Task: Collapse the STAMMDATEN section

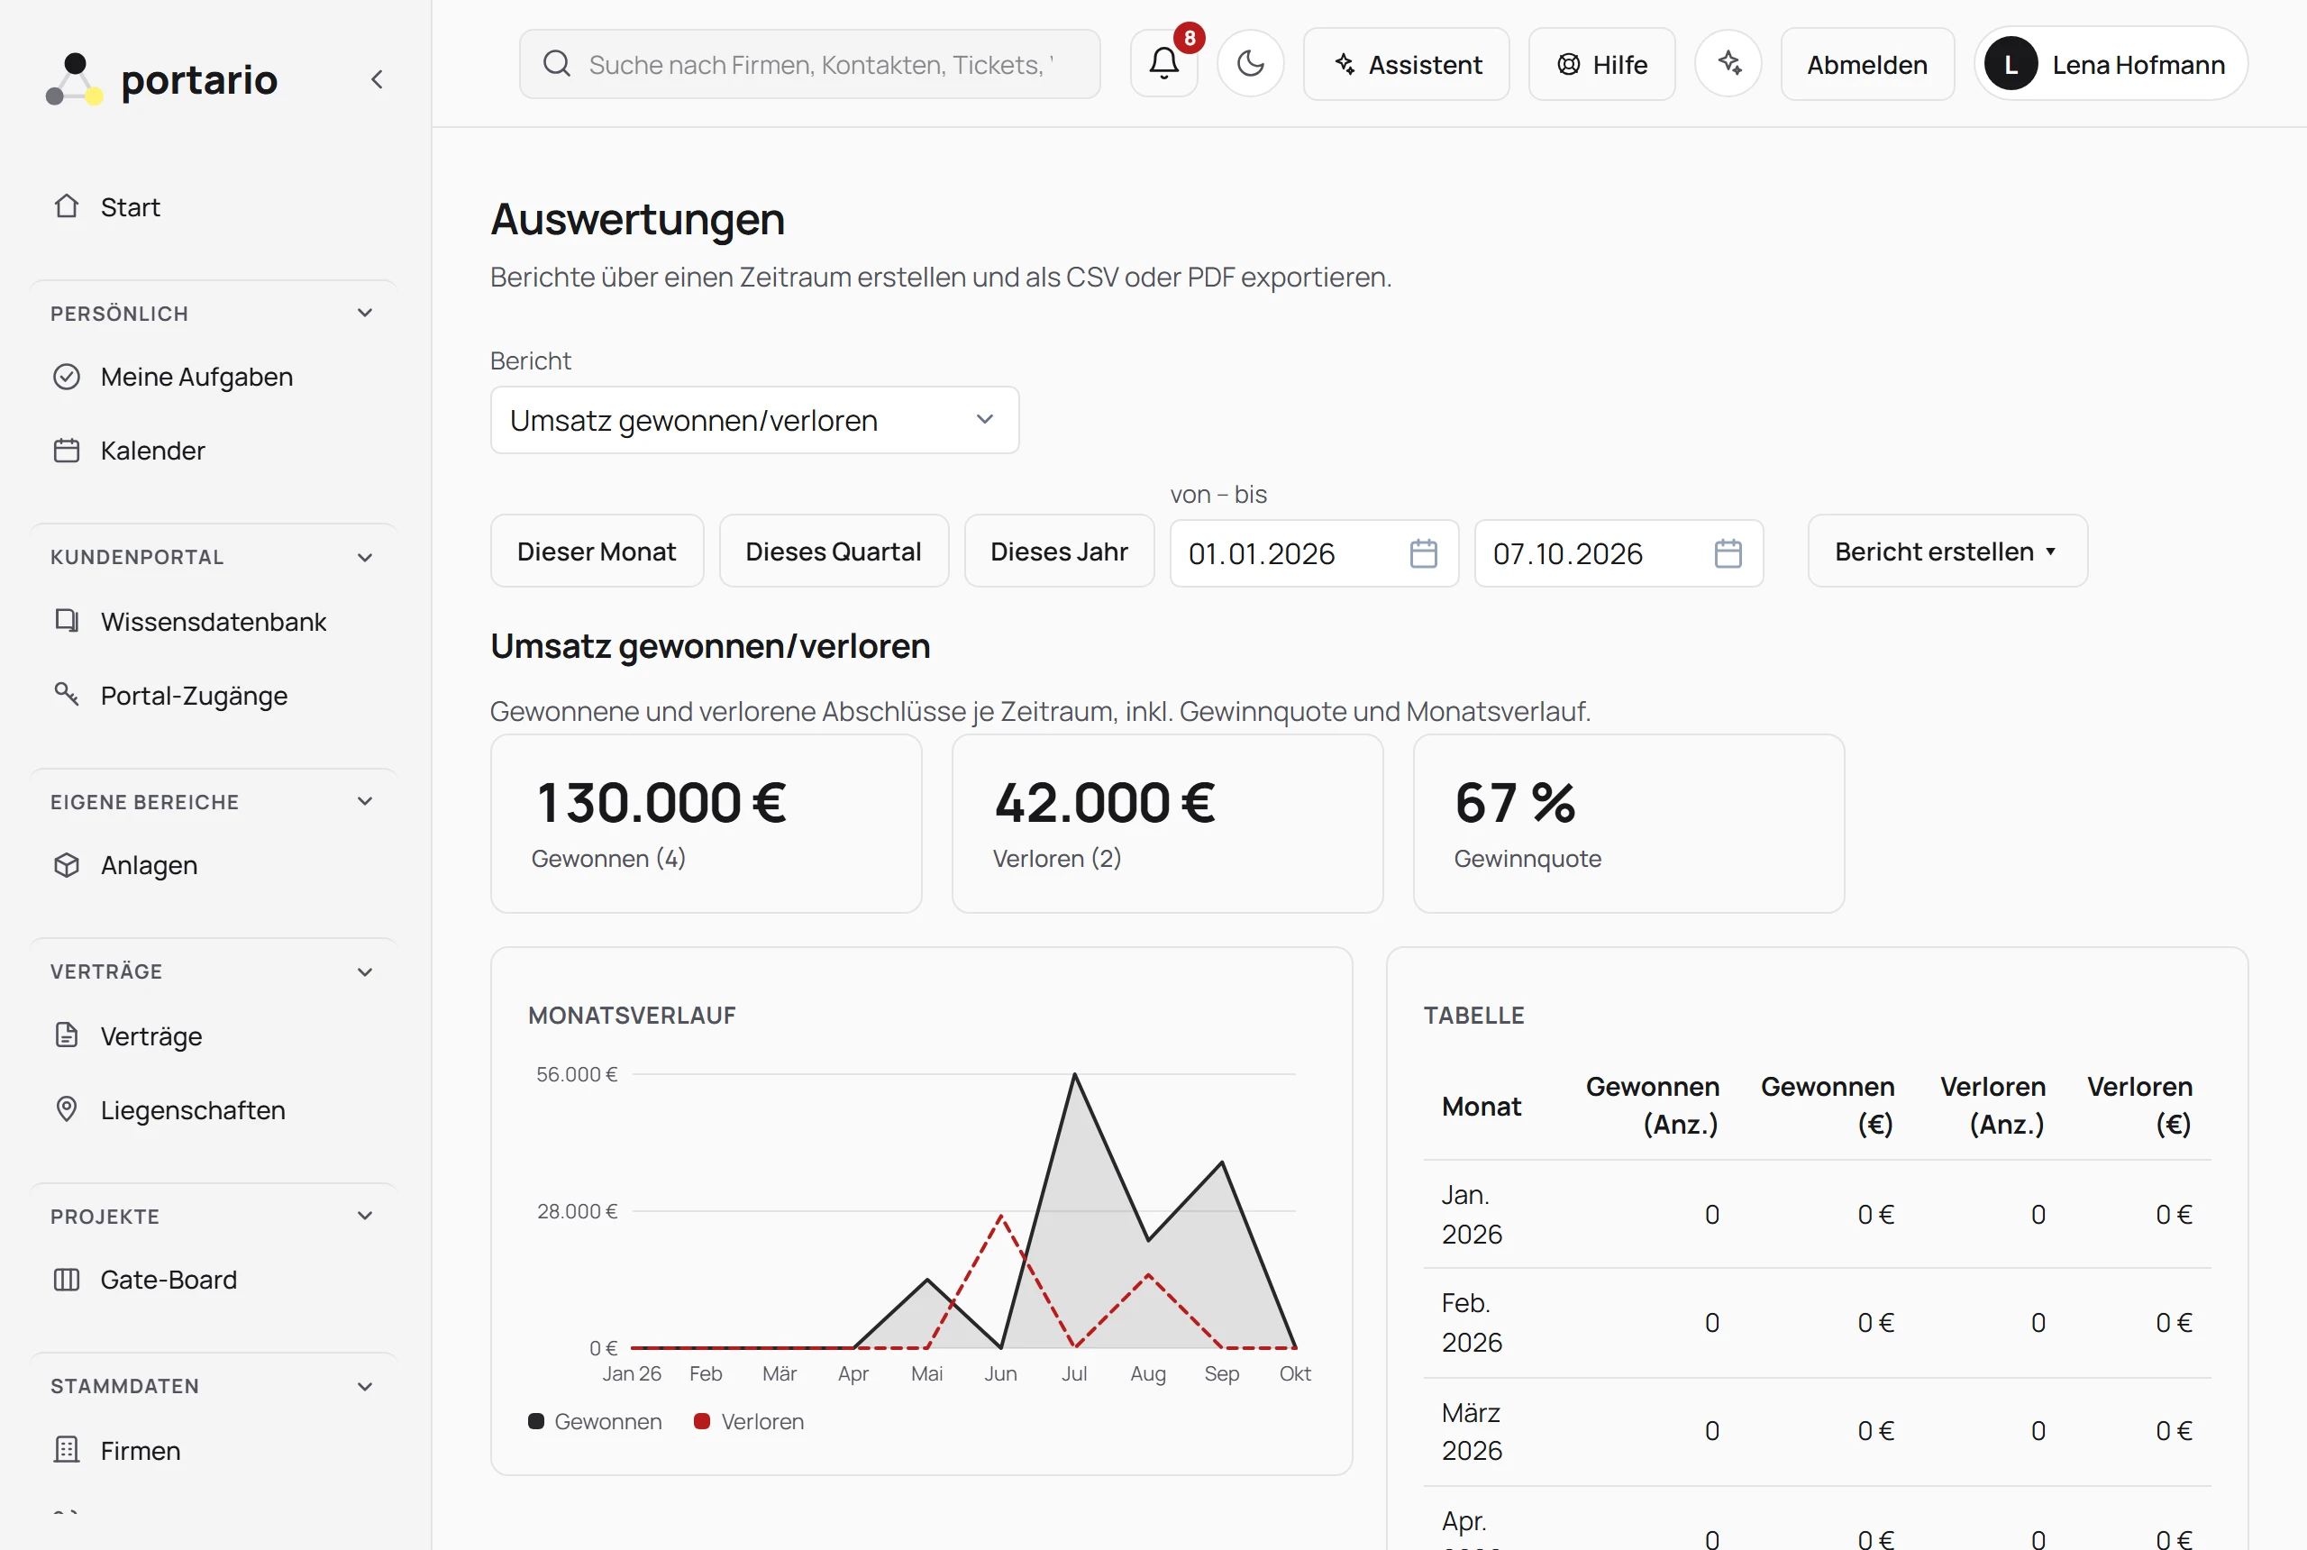Action: [x=365, y=1386]
